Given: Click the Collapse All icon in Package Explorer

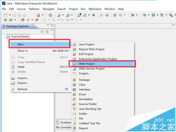Looking at the screenshot, I should 42,32.
